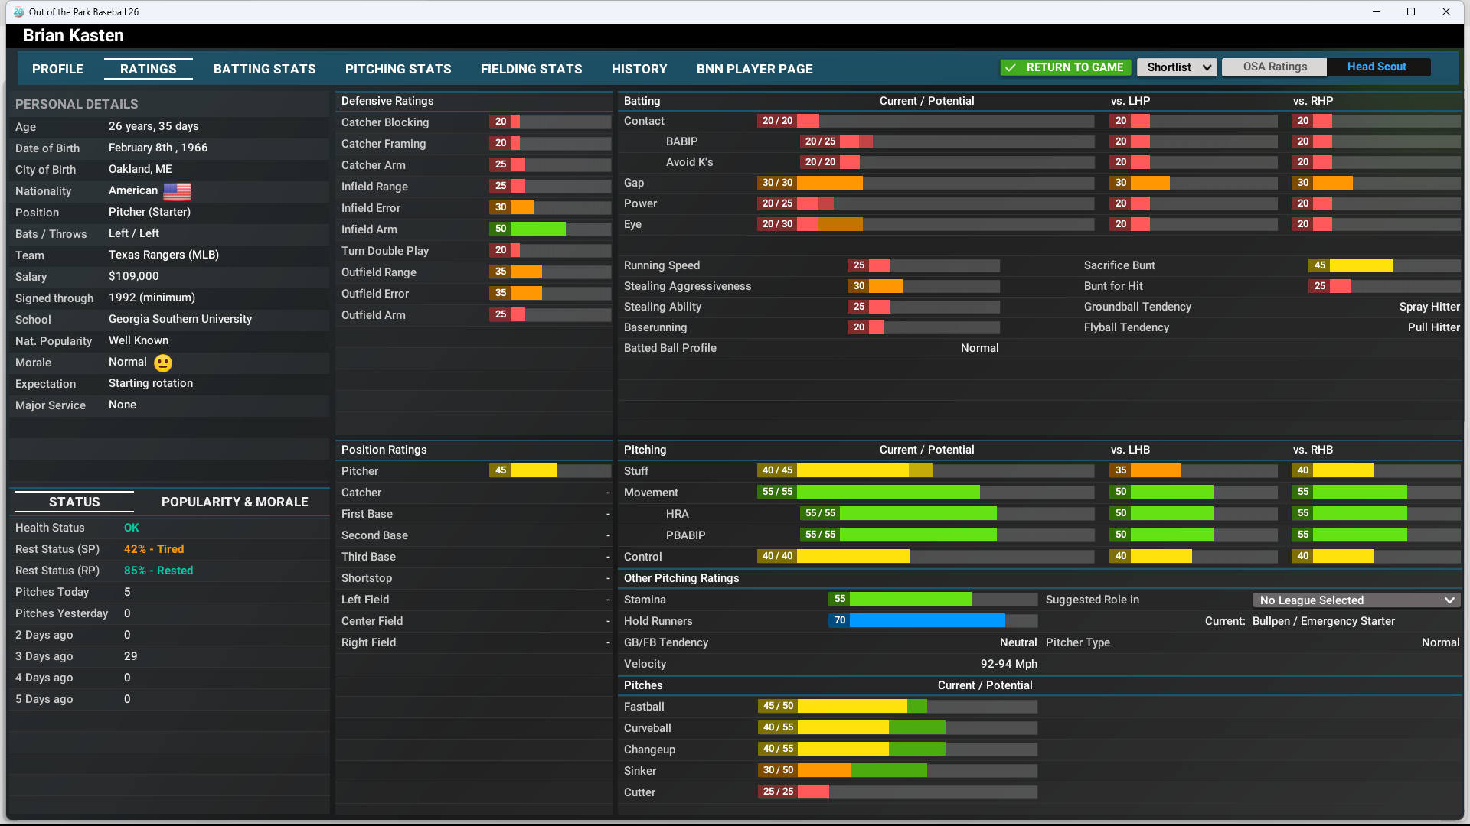The width and height of the screenshot is (1470, 826).
Task: Open the BNN Player Page
Action: point(754,69)
